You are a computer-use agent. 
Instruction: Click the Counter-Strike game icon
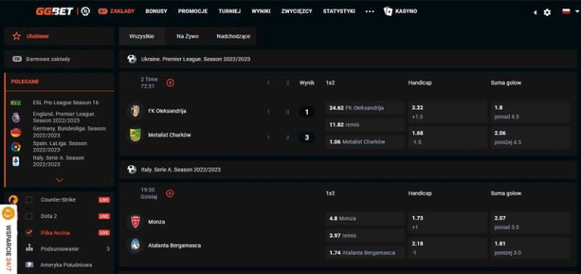(14, 200)
